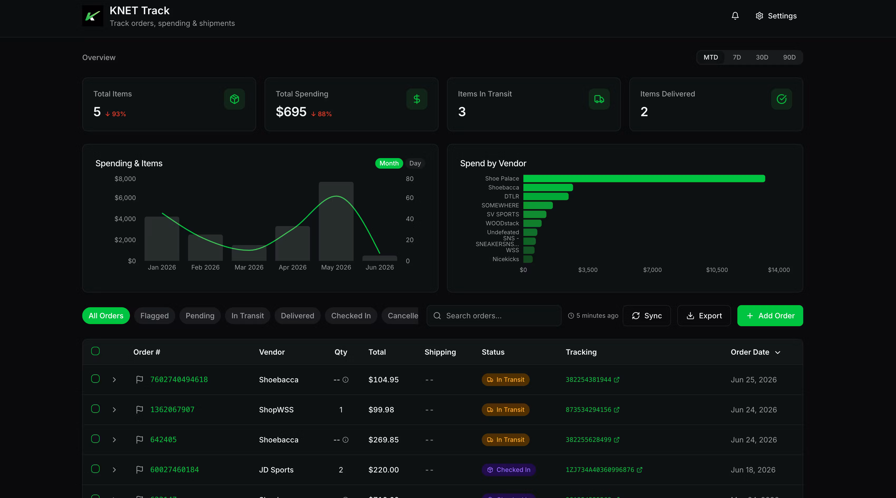Image resolution: width=896 pixels, height=498 pixels.
Task: Open the notifications bell icon
Action: point(735,16)
